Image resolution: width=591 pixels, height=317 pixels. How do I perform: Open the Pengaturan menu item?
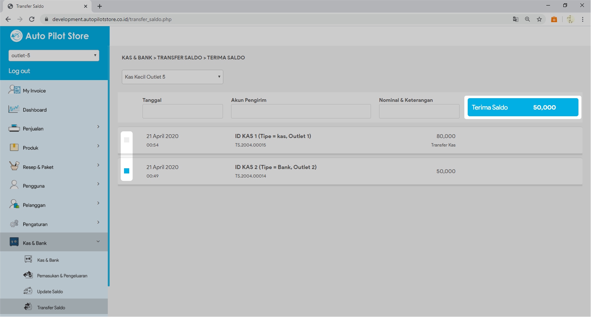coord(54,224)
